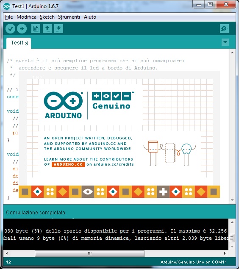Click the console line 'dello spazio disponibile per i programmi'
This screenshot has width=239, height=269.
(116, 231)
